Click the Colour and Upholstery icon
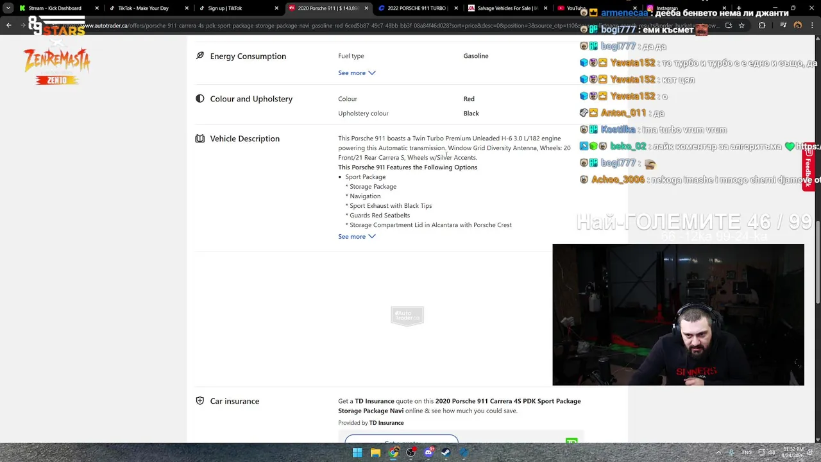The height and width of the screenshot is (462, 821). pos(200,99)
